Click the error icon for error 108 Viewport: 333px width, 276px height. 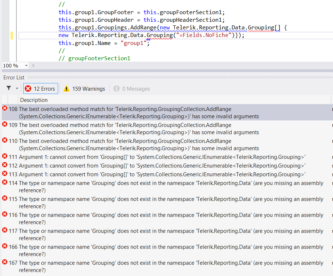coord(5,108)
